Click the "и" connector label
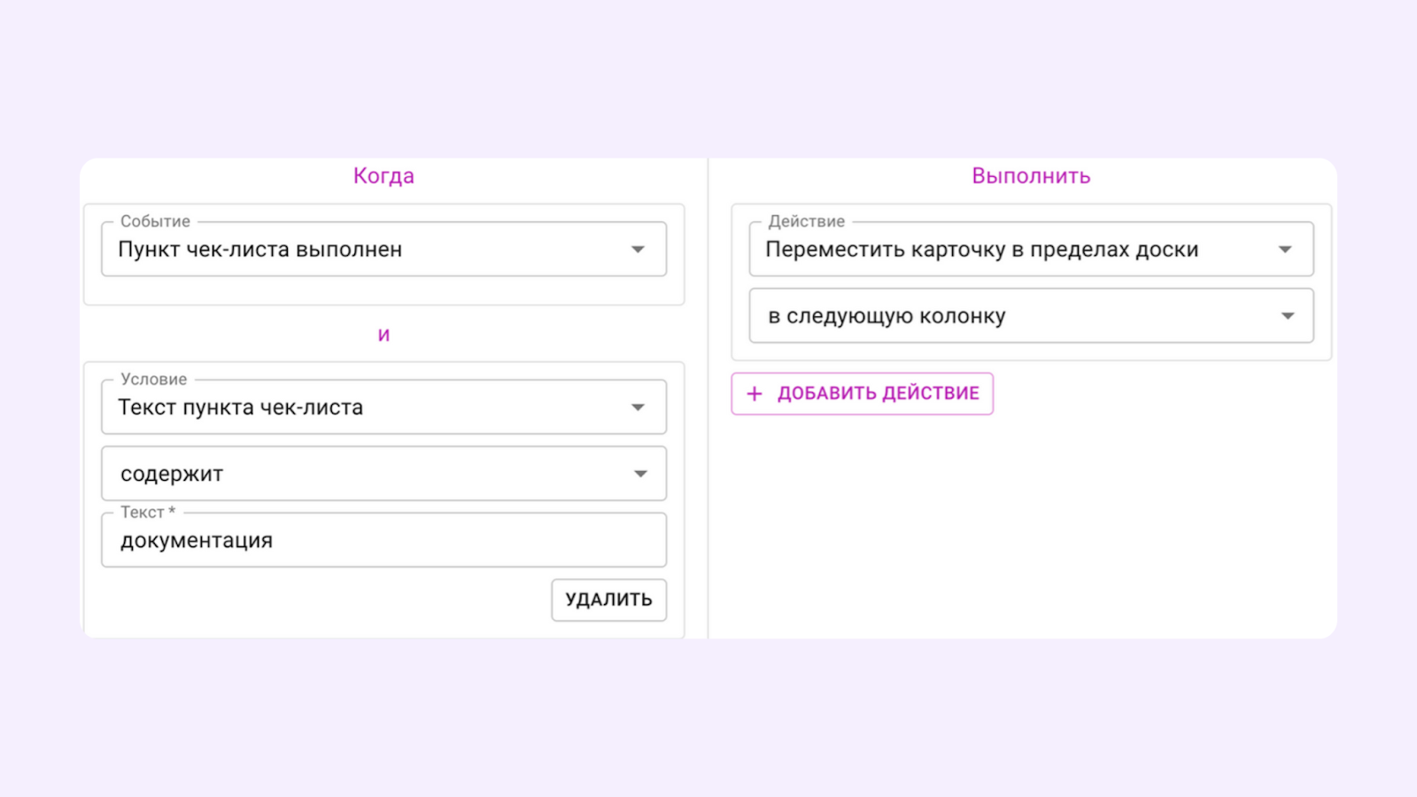The height and width of the screenshot is (797, 1417). (x=383, y=333)
